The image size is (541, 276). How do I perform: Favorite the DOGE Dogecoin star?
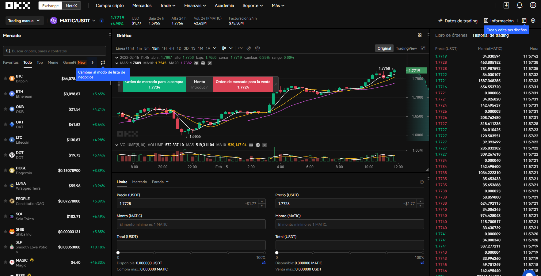(6, 170)
